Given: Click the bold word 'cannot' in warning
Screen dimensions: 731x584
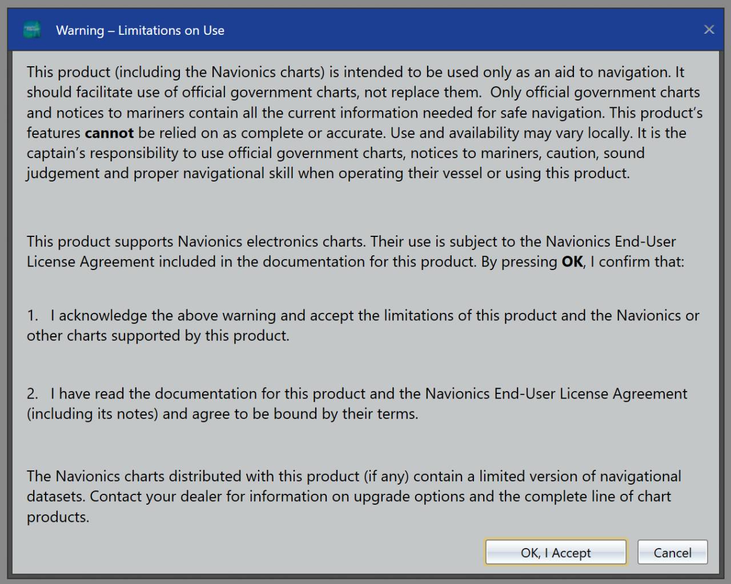Looking at the screenshot, I should pyautogui.click(x=109, y=133).
